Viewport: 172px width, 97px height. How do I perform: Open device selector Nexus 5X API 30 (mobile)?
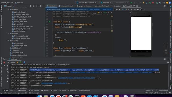(87, 3)
